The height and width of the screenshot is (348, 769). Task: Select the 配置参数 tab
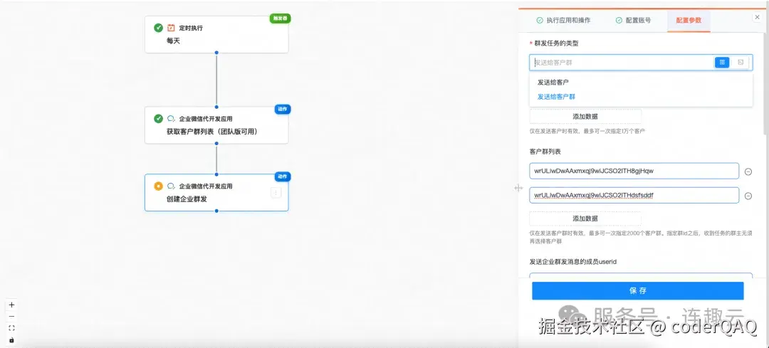click(x=689, y=21)
